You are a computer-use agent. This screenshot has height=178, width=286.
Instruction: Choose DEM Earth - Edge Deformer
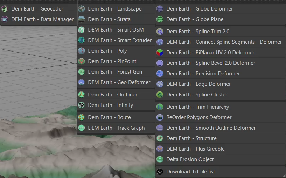(221, 84)
